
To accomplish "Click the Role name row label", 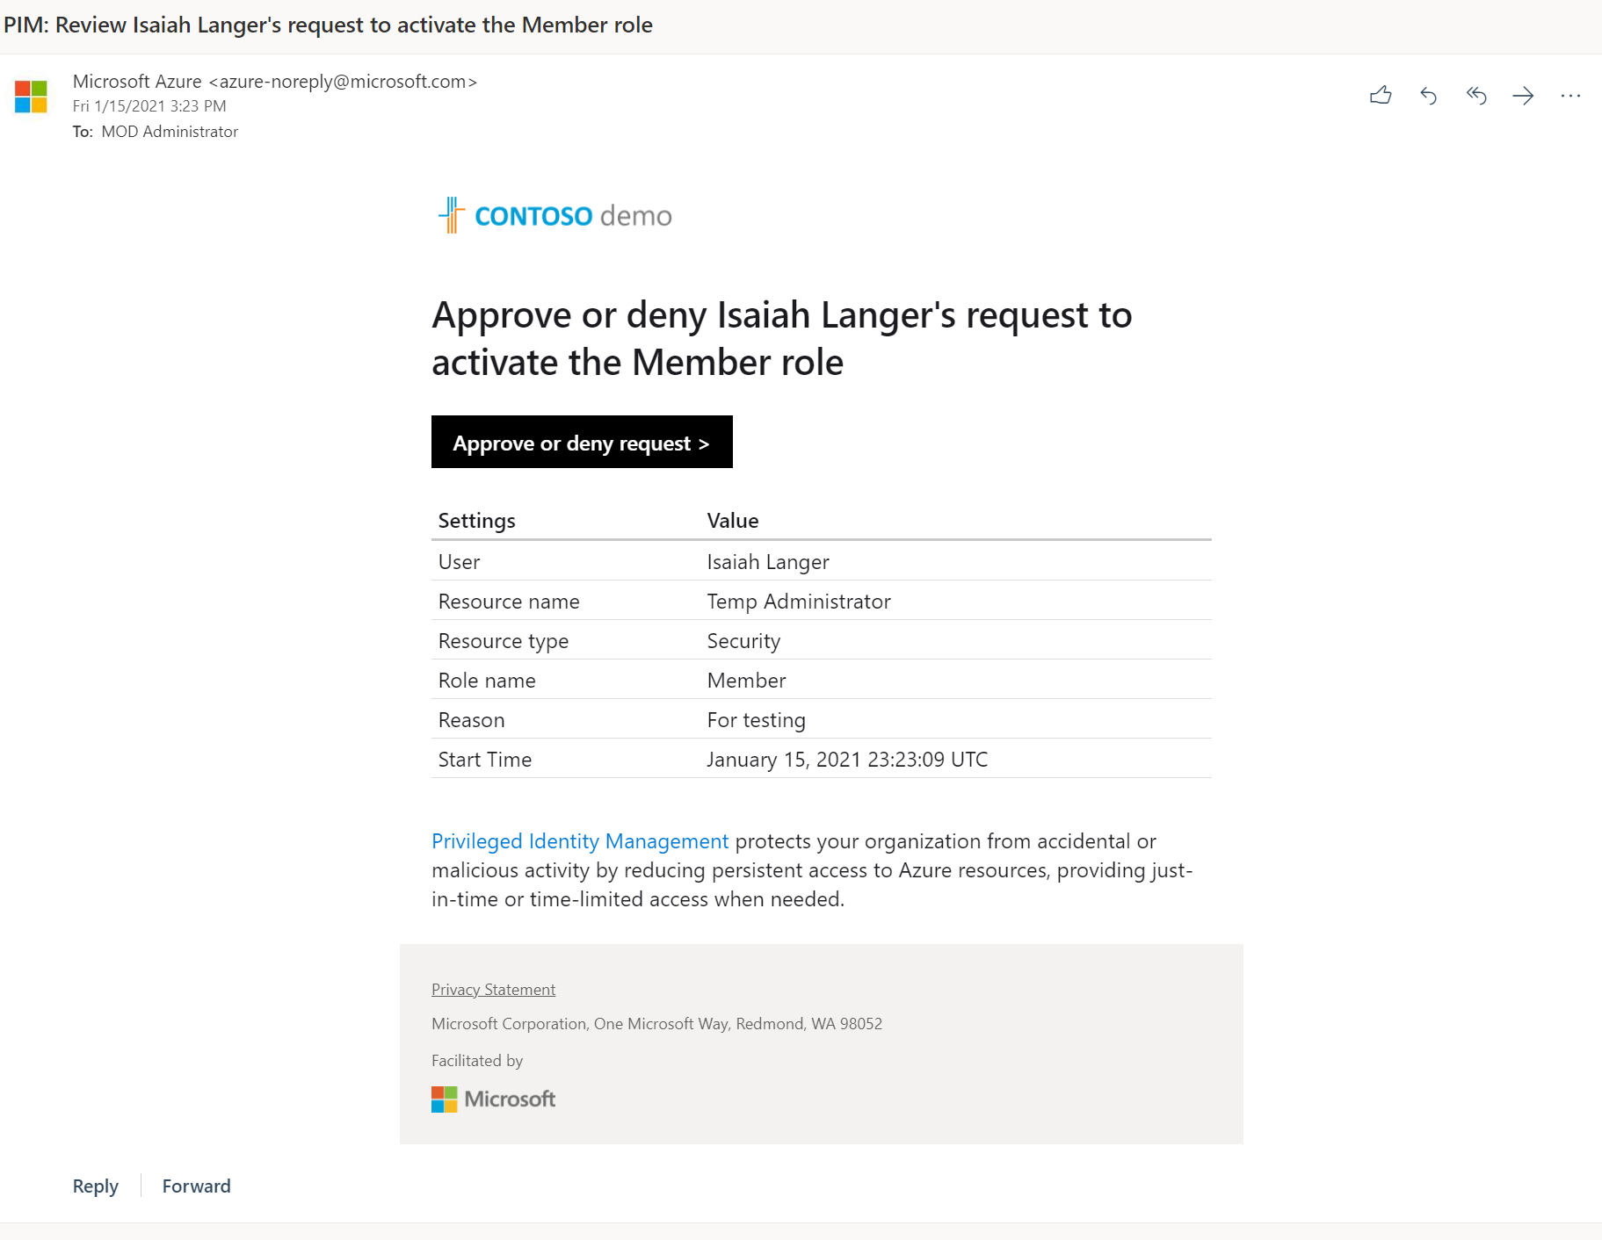I will point(487,681).
